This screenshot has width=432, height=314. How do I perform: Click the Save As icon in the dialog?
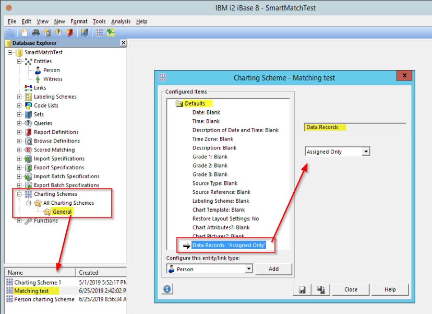[x=320, y=289]
